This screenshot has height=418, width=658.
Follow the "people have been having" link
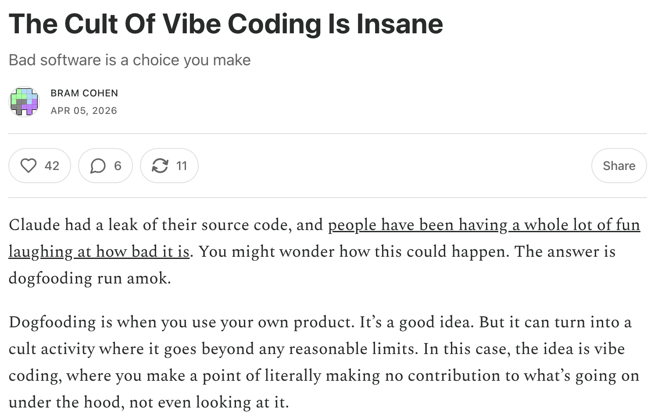tap(417, 225)
